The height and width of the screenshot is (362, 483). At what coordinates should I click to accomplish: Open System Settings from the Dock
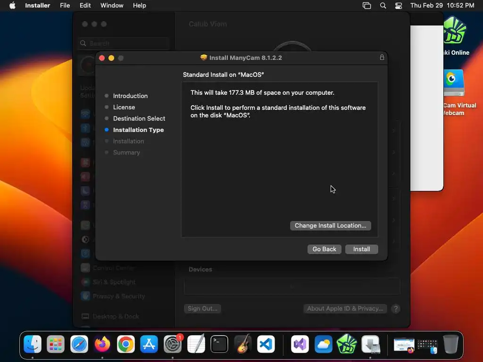point(173,344)
